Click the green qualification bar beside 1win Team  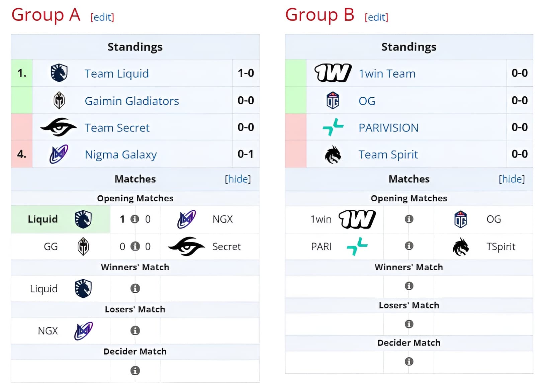click(295, 73)
